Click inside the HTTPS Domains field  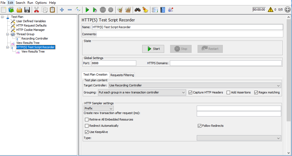[225, 63]
